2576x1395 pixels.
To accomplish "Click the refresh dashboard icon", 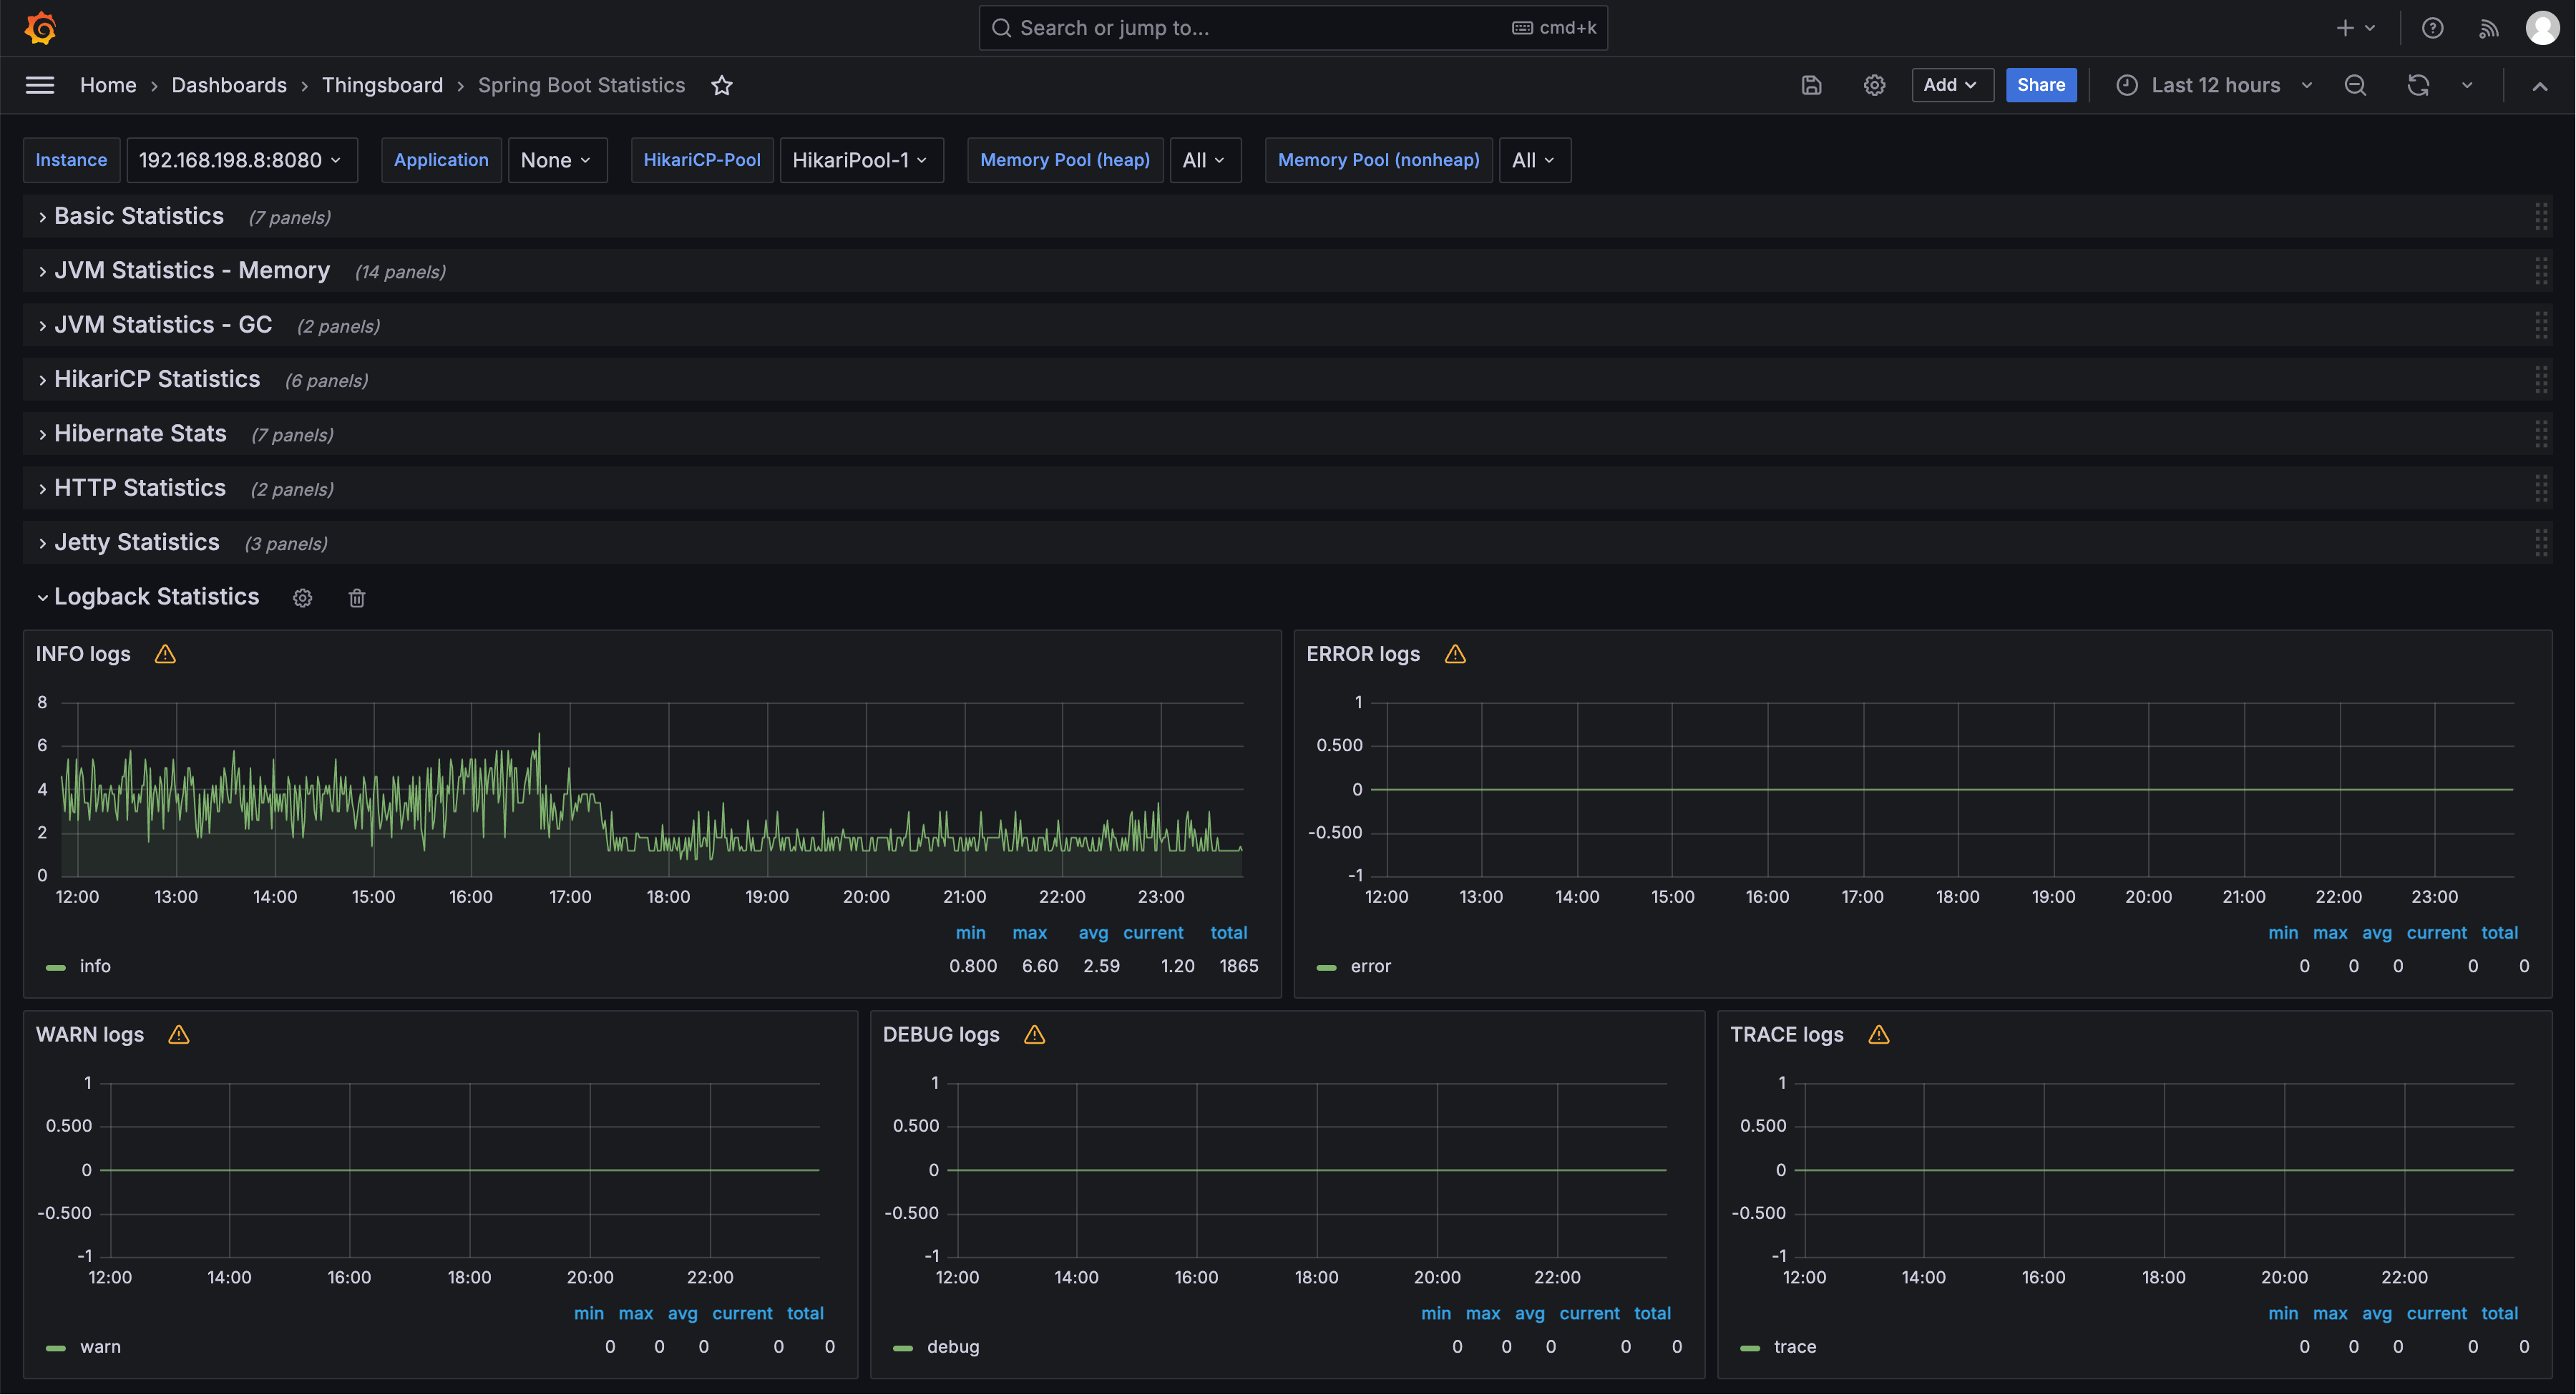I will coord(2418,85).
